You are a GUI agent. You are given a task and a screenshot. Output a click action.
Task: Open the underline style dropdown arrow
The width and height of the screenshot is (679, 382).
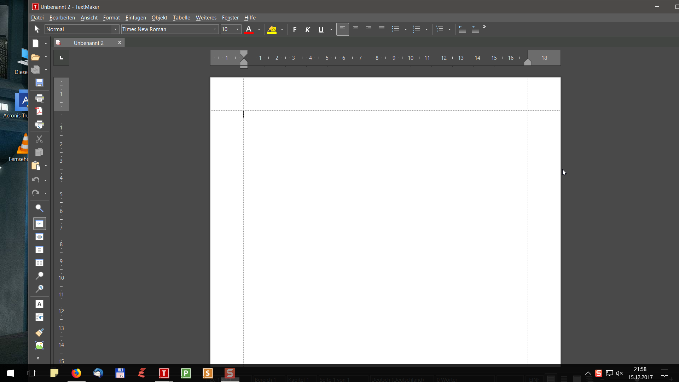(331, 30)
